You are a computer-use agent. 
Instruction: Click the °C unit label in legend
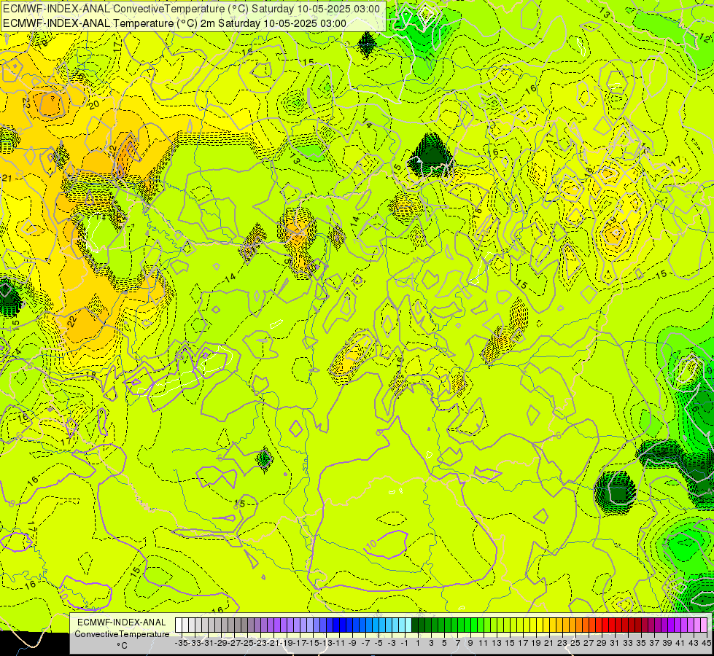coord(122,646)
